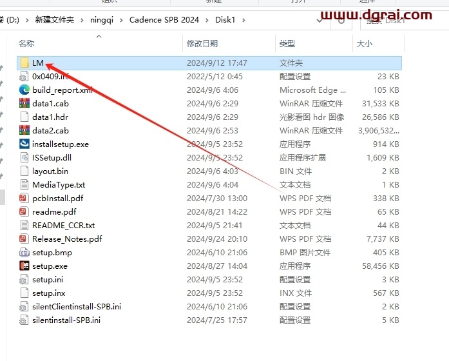
Task: Select the file name setup.exe
Action: [50, 266]
